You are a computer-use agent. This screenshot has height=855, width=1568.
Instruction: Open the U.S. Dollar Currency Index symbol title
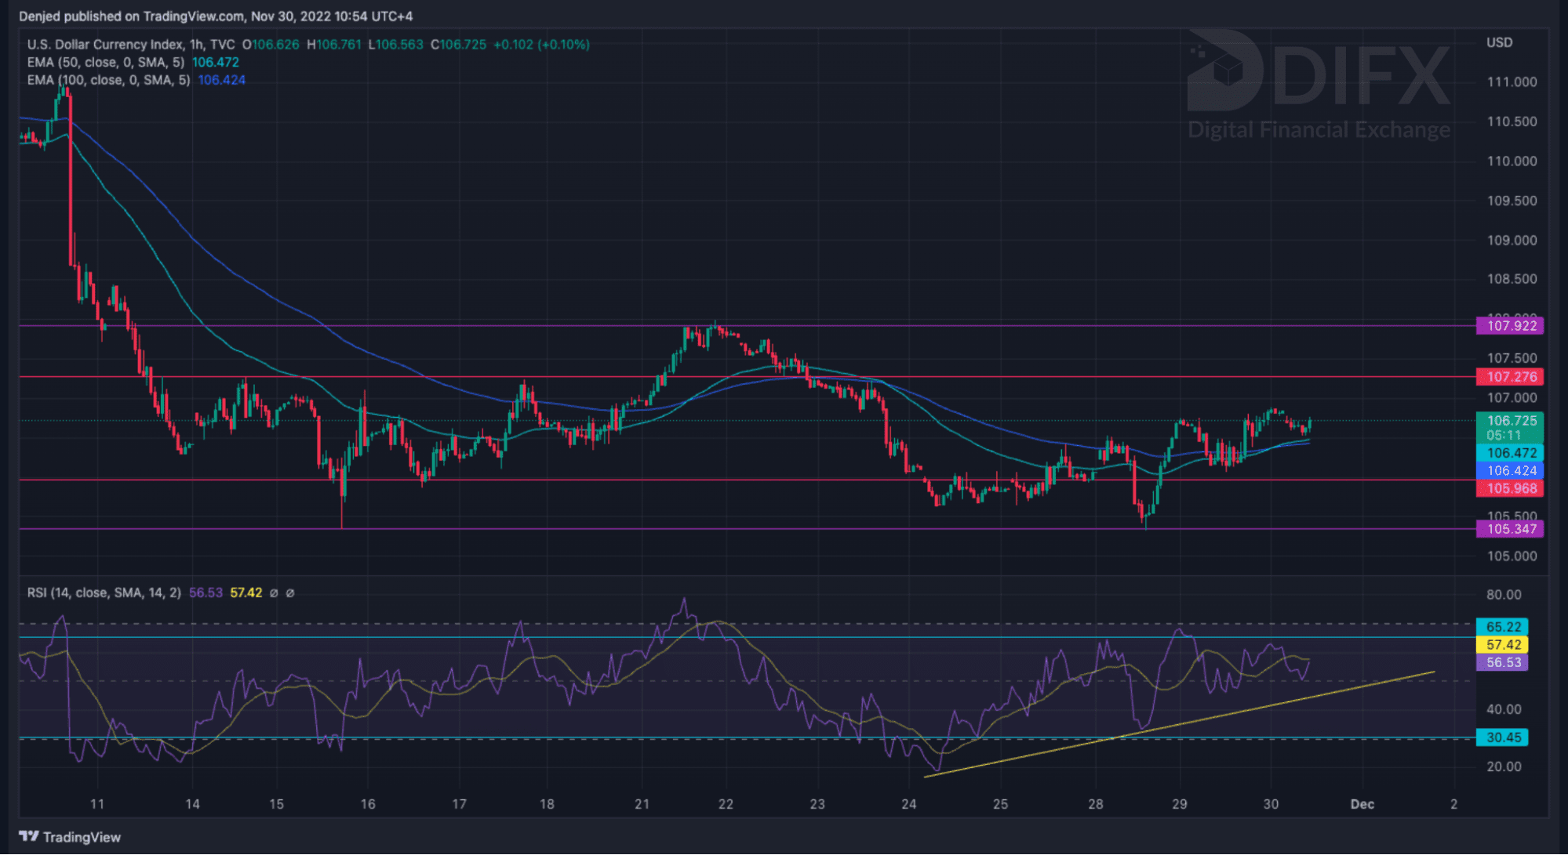pos(105,45)
